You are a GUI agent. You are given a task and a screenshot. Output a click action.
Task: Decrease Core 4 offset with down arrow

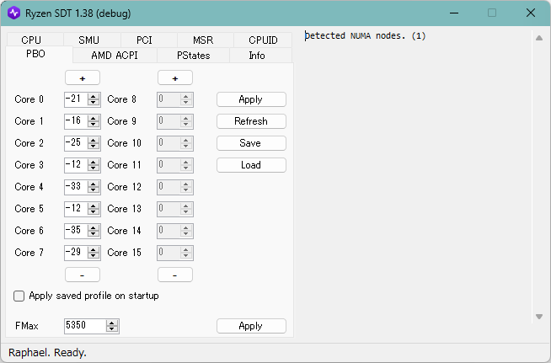pos(94,190)
